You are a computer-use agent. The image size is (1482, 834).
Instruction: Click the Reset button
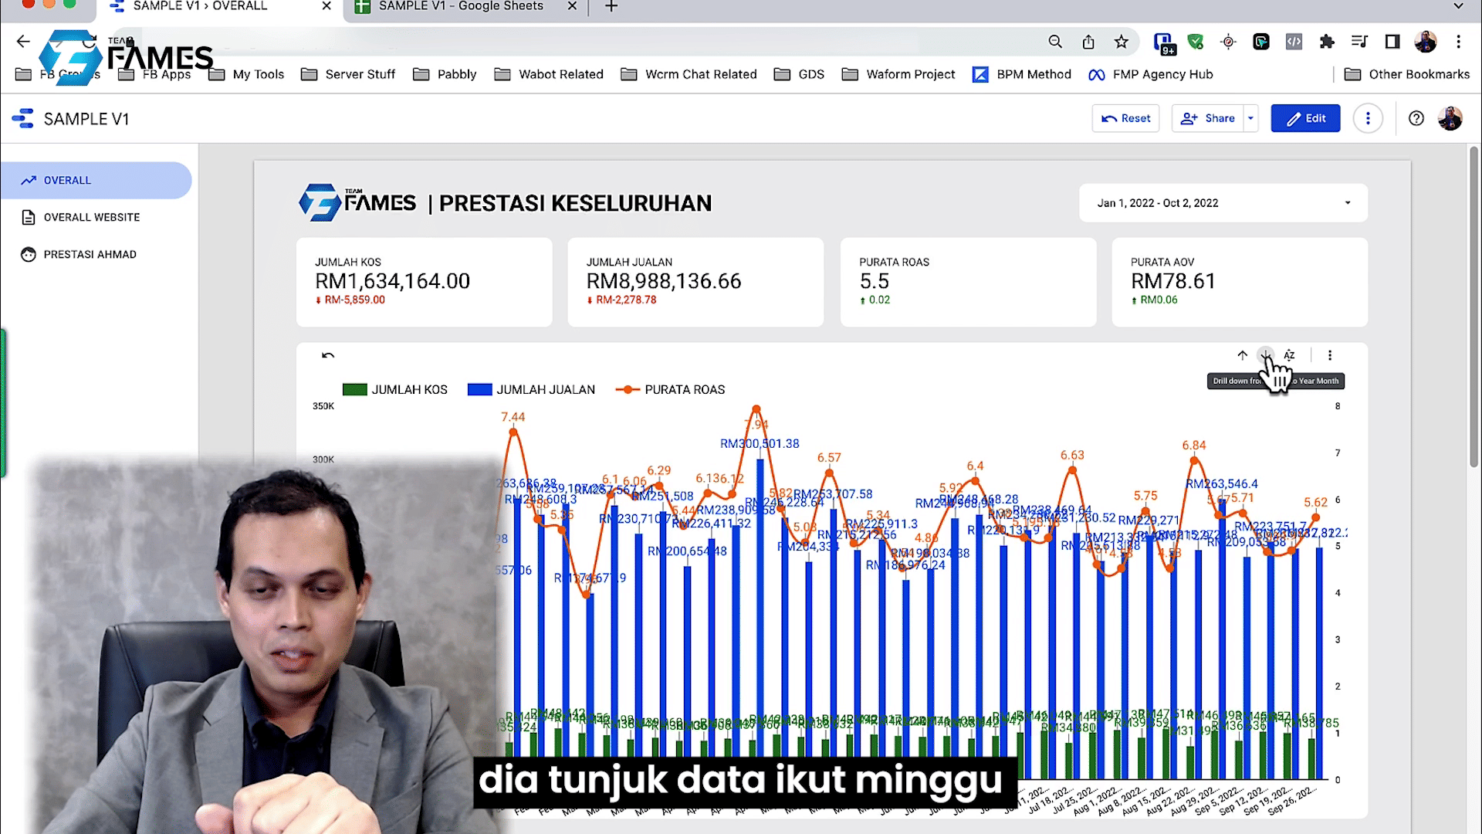1125,118
